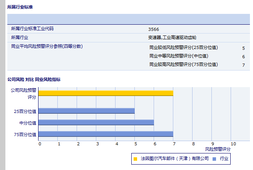Click the 同业较低风险预警评分(25百分位值) row label
Viewport: 253px width, 170px height.
point(183,48)
